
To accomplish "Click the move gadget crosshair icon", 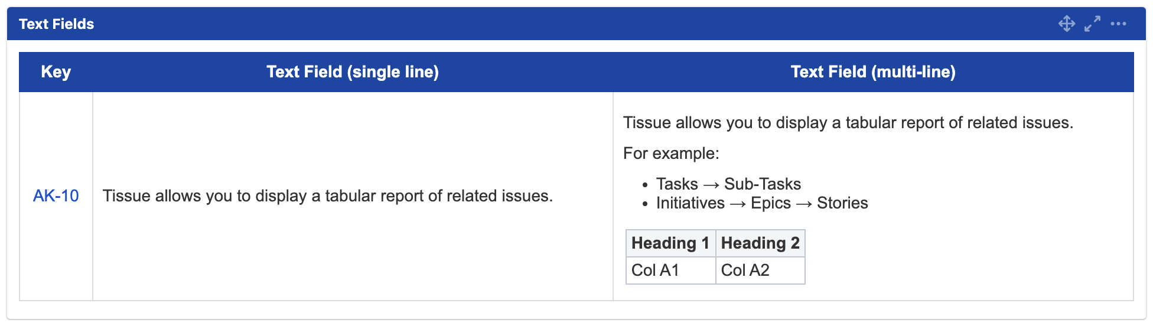I will pyautogui.click(x=1066, y=24).
